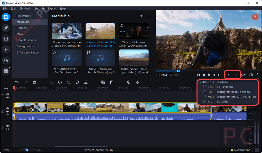Select the Crop tool icon
This screenshot has height=153, width=262.
pos(69,82)
